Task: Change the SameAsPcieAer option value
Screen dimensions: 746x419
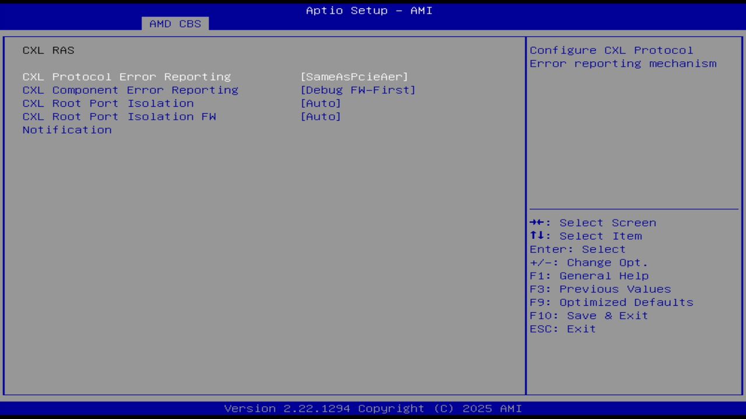Action: pyautogui.click(x=354, y=77)
